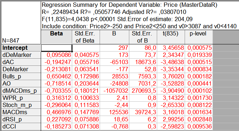Click the dCCI row label

click(x=21, y=127)
